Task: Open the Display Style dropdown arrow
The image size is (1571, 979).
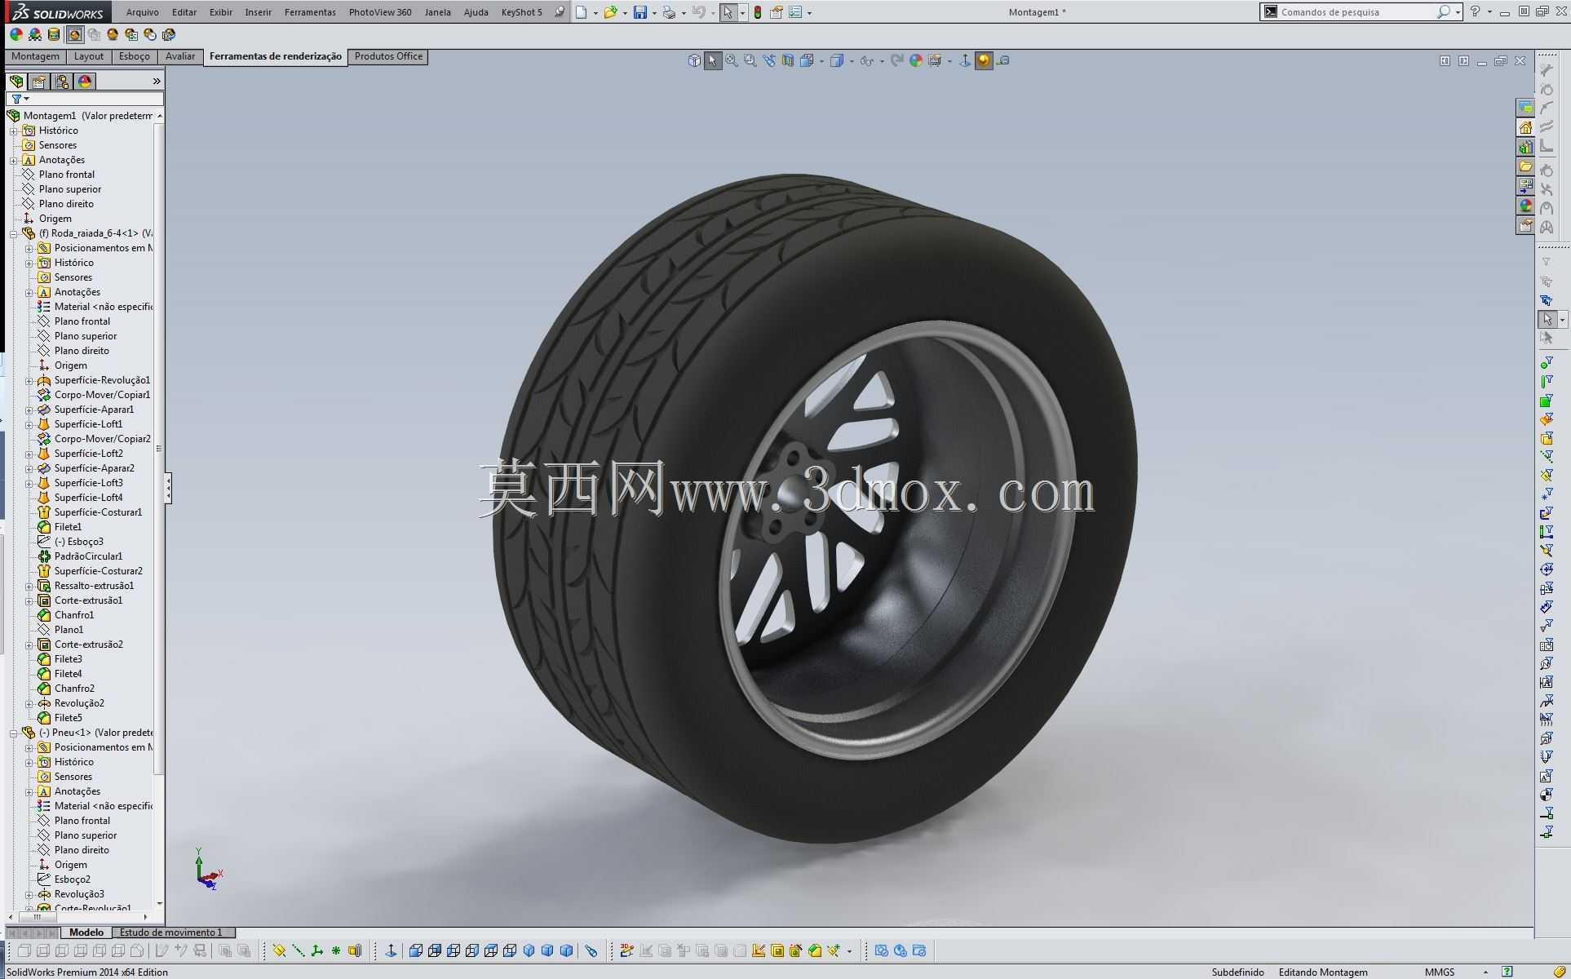Action: [852, 61]
